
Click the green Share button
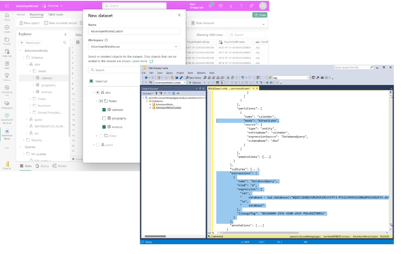tap(260, 15)
